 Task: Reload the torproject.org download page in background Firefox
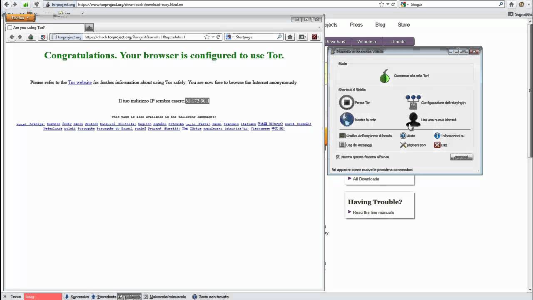[x=393, y=5]
